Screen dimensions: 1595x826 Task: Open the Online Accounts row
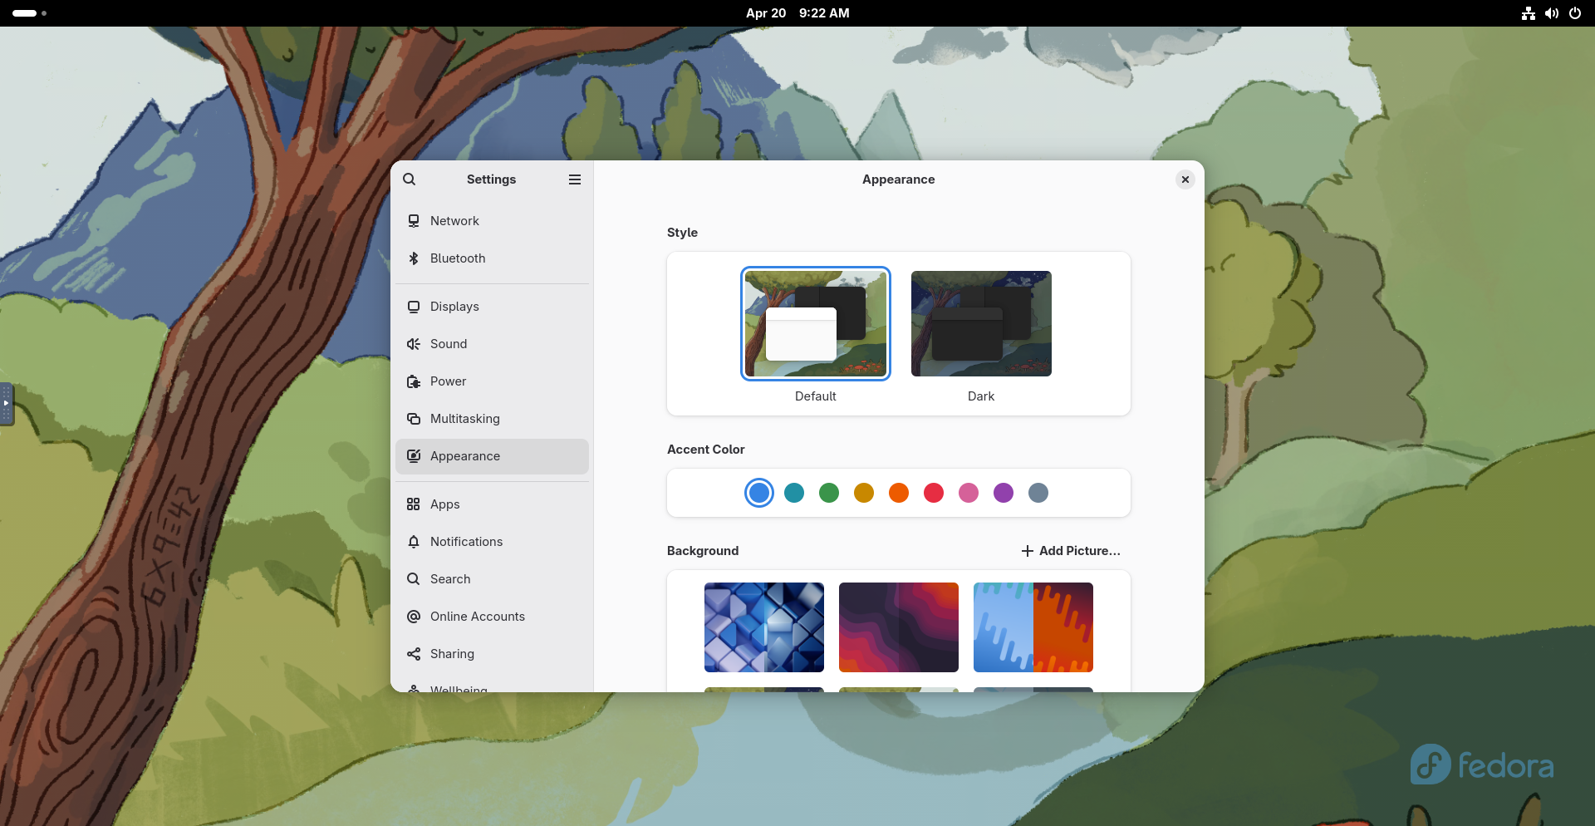click(x=493, y=617)
